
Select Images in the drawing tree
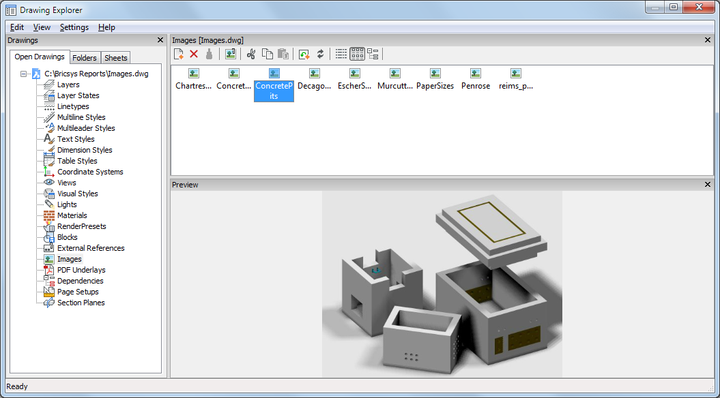coord(70,259)
